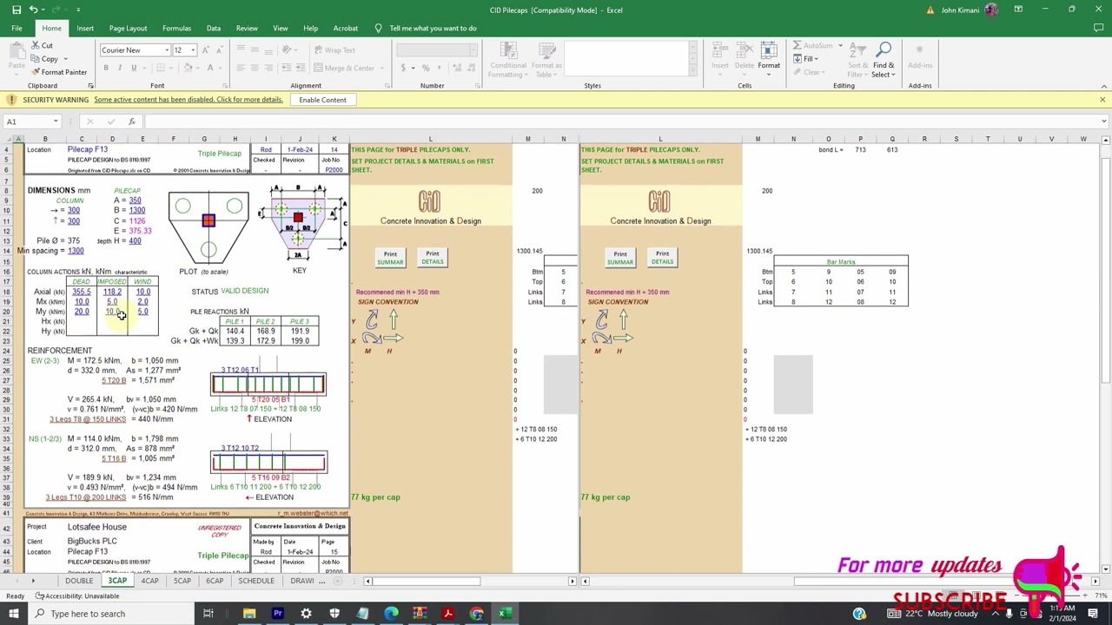Open the Format cells menu in Cells group
Screen dimensions: 1112x625
(768, 60)
